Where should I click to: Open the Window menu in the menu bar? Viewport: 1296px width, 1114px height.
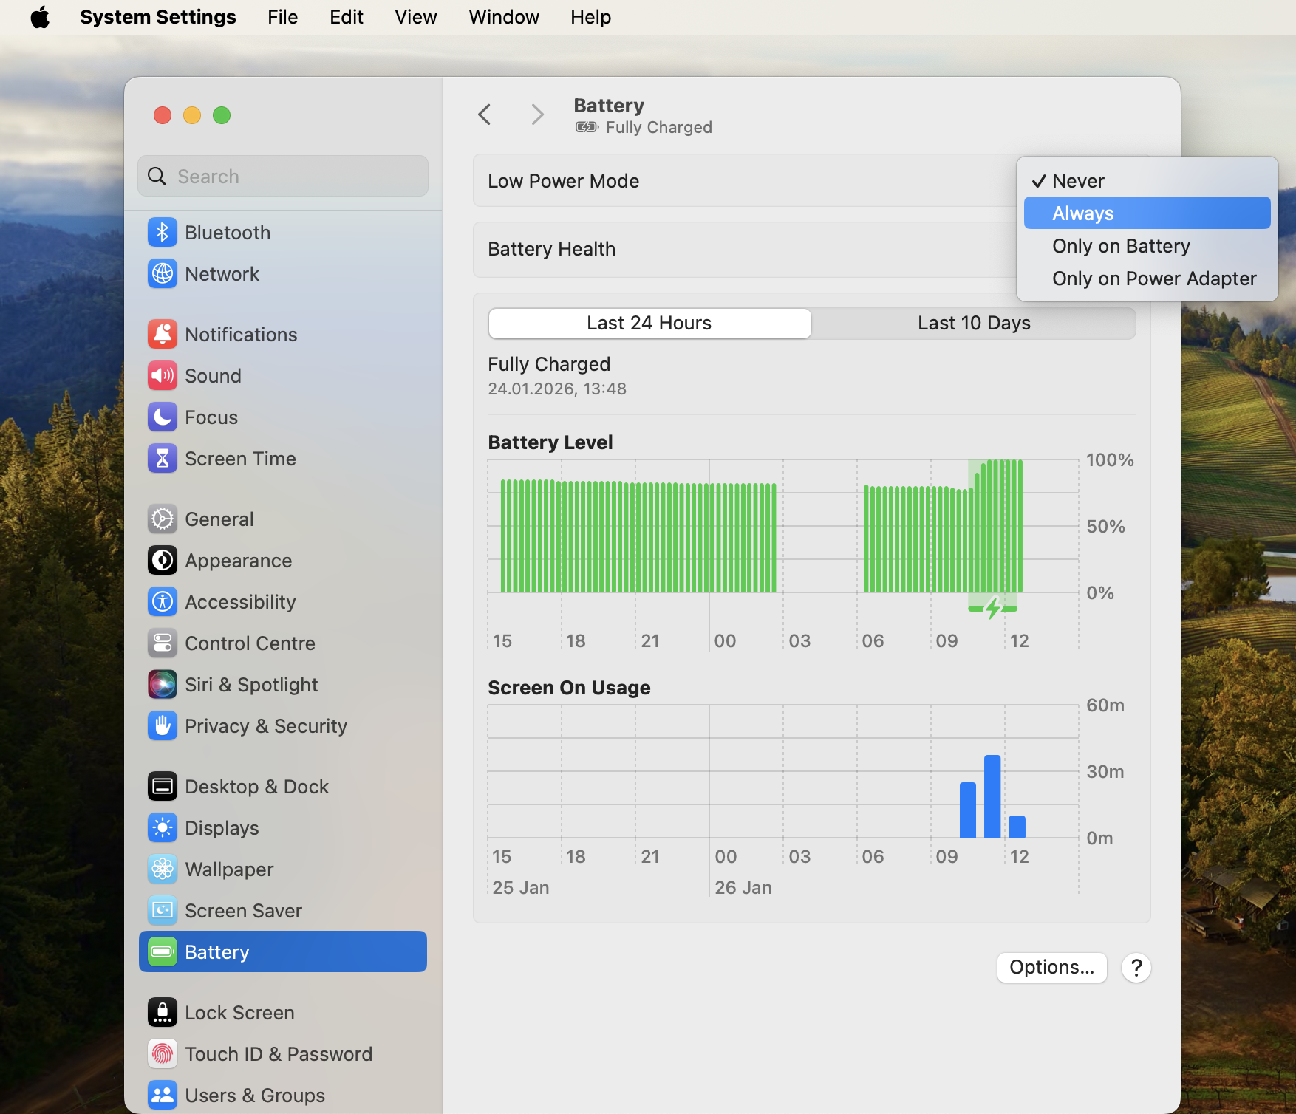(503, 16)
